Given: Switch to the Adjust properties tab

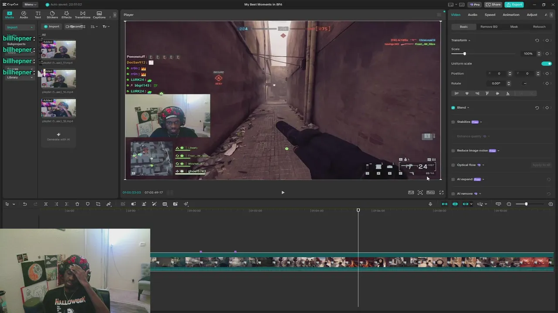Looking at the screenshot, I should tap(532, 15).
